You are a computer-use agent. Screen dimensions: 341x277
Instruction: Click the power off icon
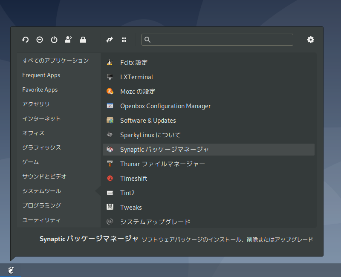[x=54, y=40]
